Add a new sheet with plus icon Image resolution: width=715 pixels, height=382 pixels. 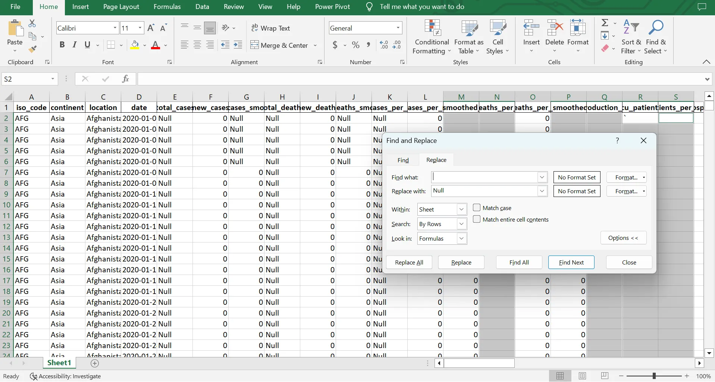pos(95,363)
